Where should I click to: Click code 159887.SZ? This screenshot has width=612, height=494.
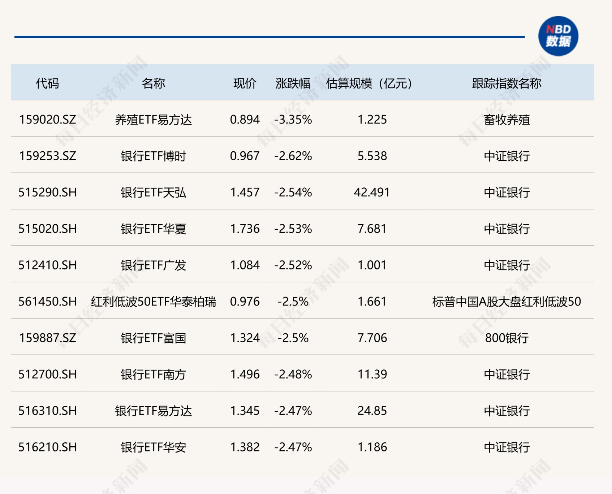[x=48, y=338]
